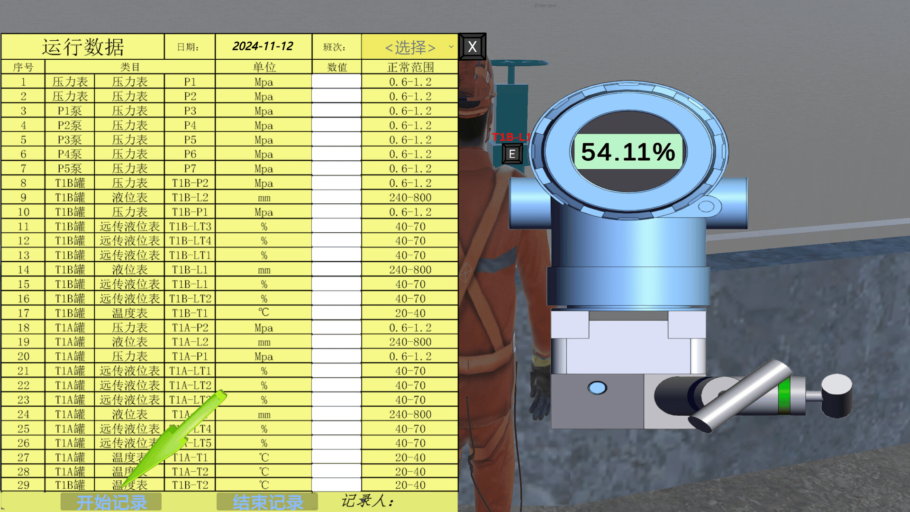The height and width of the screenshot is (512, 910).
Task: Enter value for row 1 P1 pressure
Action: click(x=337, y=82)
